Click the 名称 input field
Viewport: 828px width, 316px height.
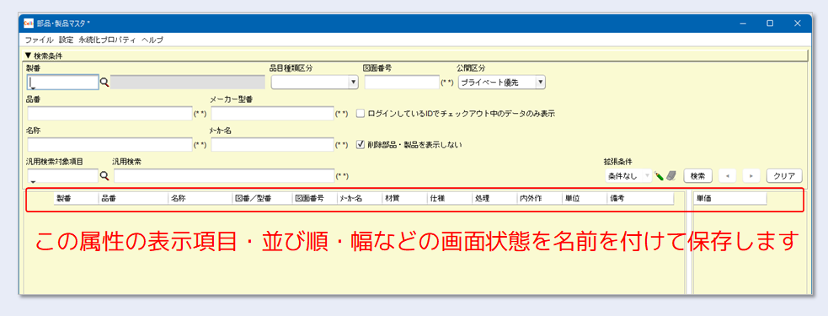pos(110,144)
